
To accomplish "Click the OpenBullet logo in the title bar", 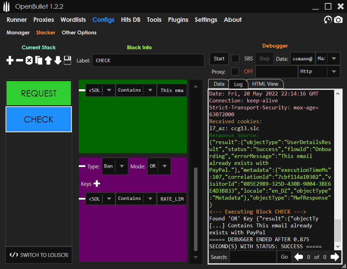I will point(6,6).
